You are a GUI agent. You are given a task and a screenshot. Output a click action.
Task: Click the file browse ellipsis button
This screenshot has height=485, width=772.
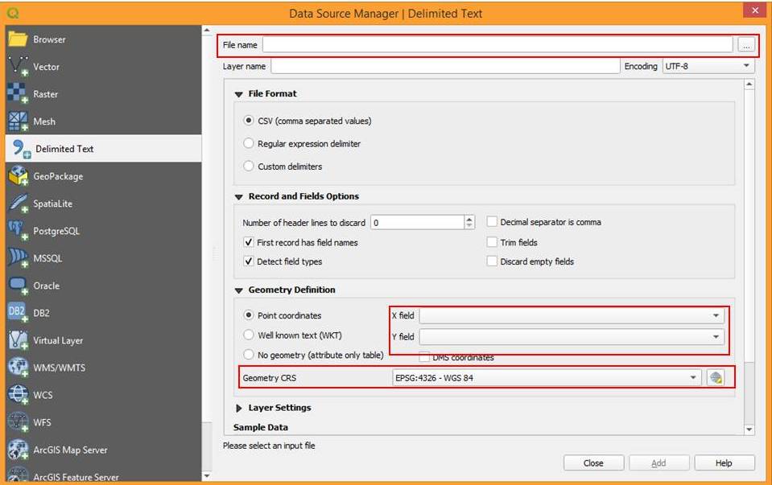(746, 45)
